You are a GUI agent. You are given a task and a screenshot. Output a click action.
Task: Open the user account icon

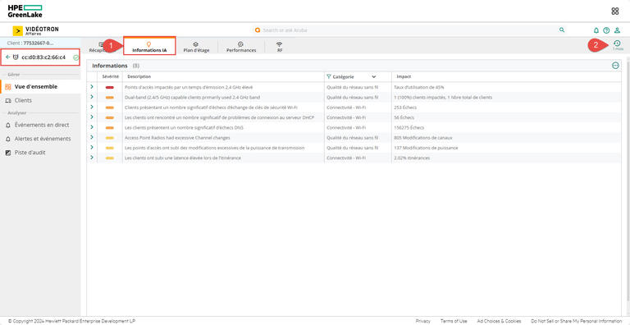617,30
